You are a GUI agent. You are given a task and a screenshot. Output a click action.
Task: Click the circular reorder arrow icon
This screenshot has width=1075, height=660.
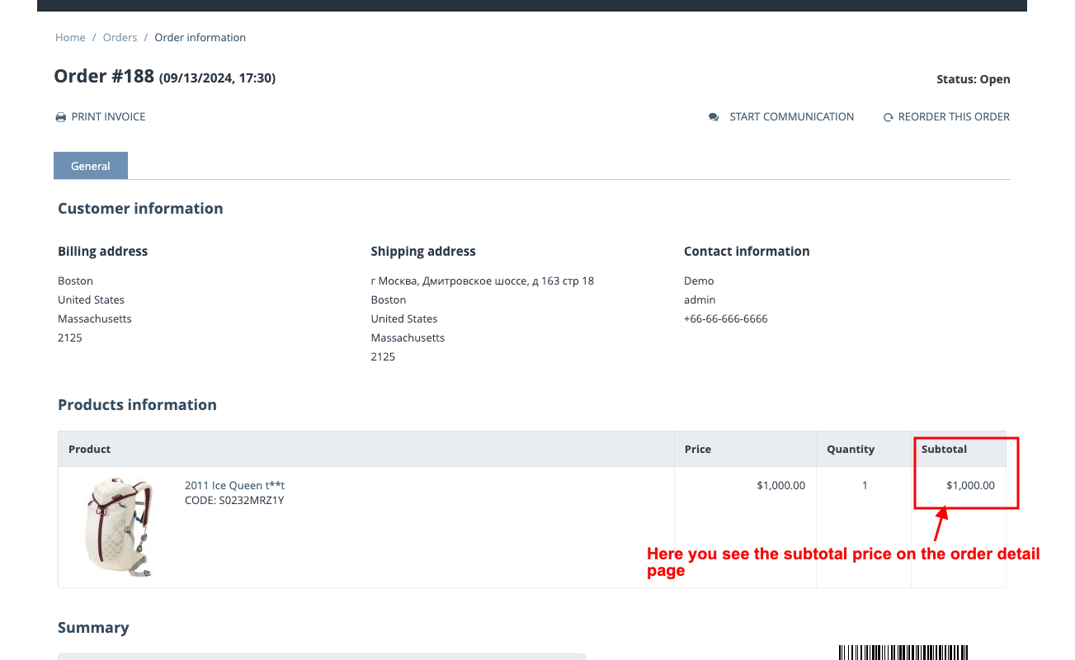[889, 117]
